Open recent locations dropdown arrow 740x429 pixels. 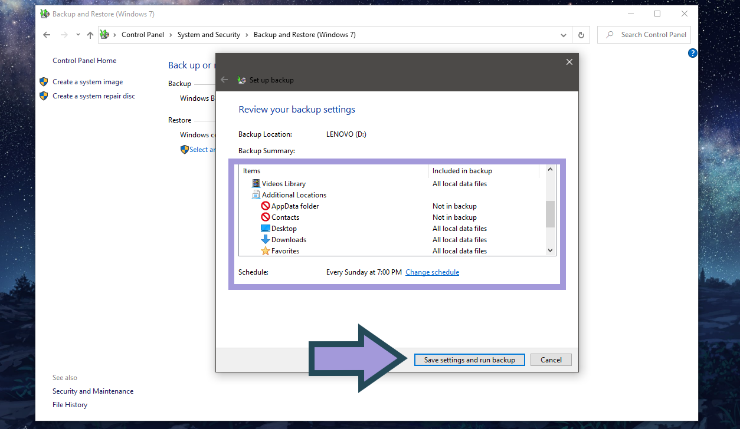pyautogui.click(x=78, y=35)
